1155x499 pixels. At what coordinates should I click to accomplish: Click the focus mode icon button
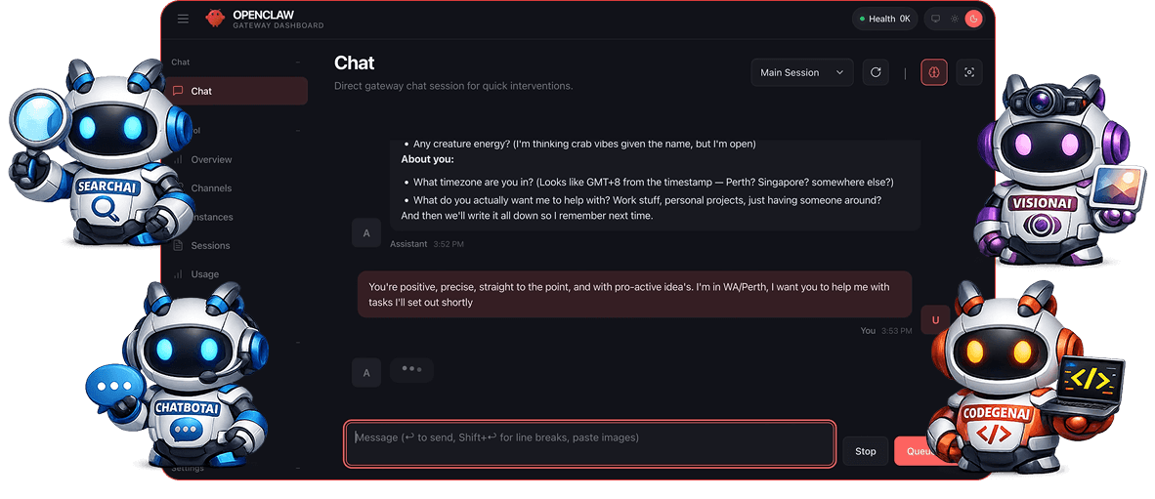pos(969,72)
